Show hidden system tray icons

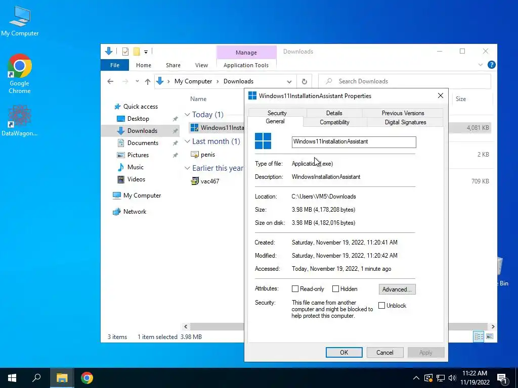click(416, 378)
